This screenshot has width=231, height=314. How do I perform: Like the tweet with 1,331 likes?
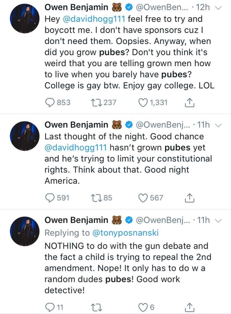[143, 103]
